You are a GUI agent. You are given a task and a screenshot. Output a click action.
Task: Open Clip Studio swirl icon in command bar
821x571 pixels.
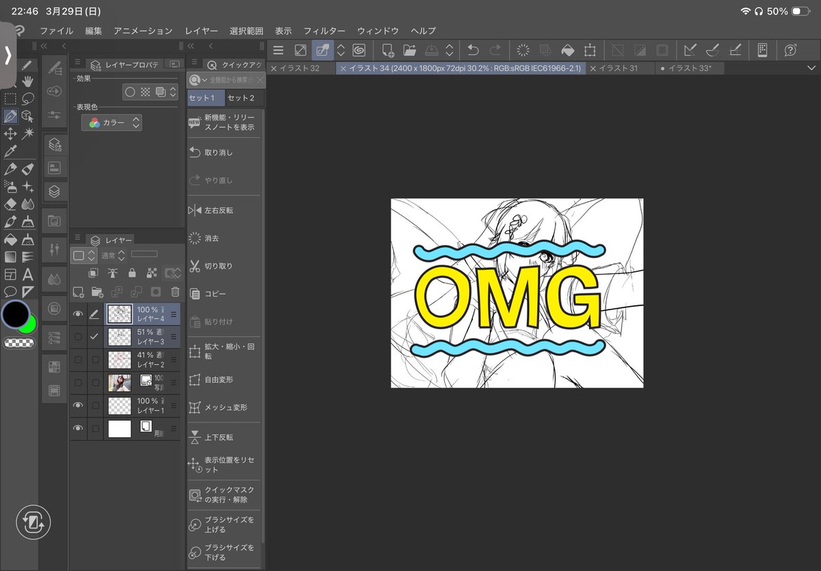click(359, 50)
